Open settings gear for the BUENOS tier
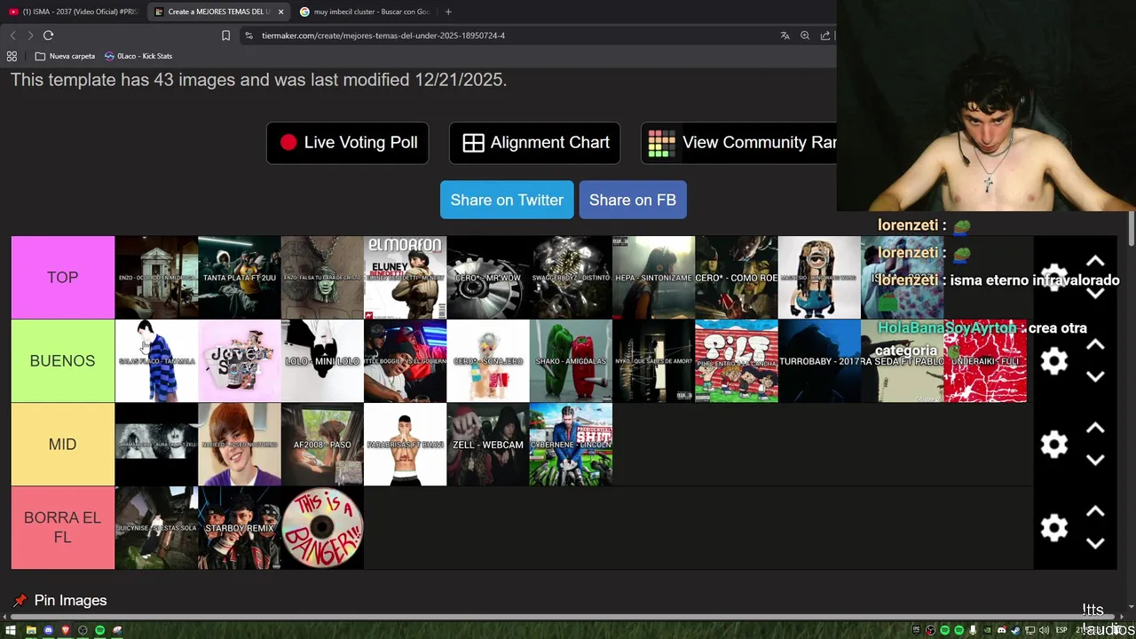The height and width of the screenshot is (639, 1136). pyautogui.click(x=1053, y=361)
